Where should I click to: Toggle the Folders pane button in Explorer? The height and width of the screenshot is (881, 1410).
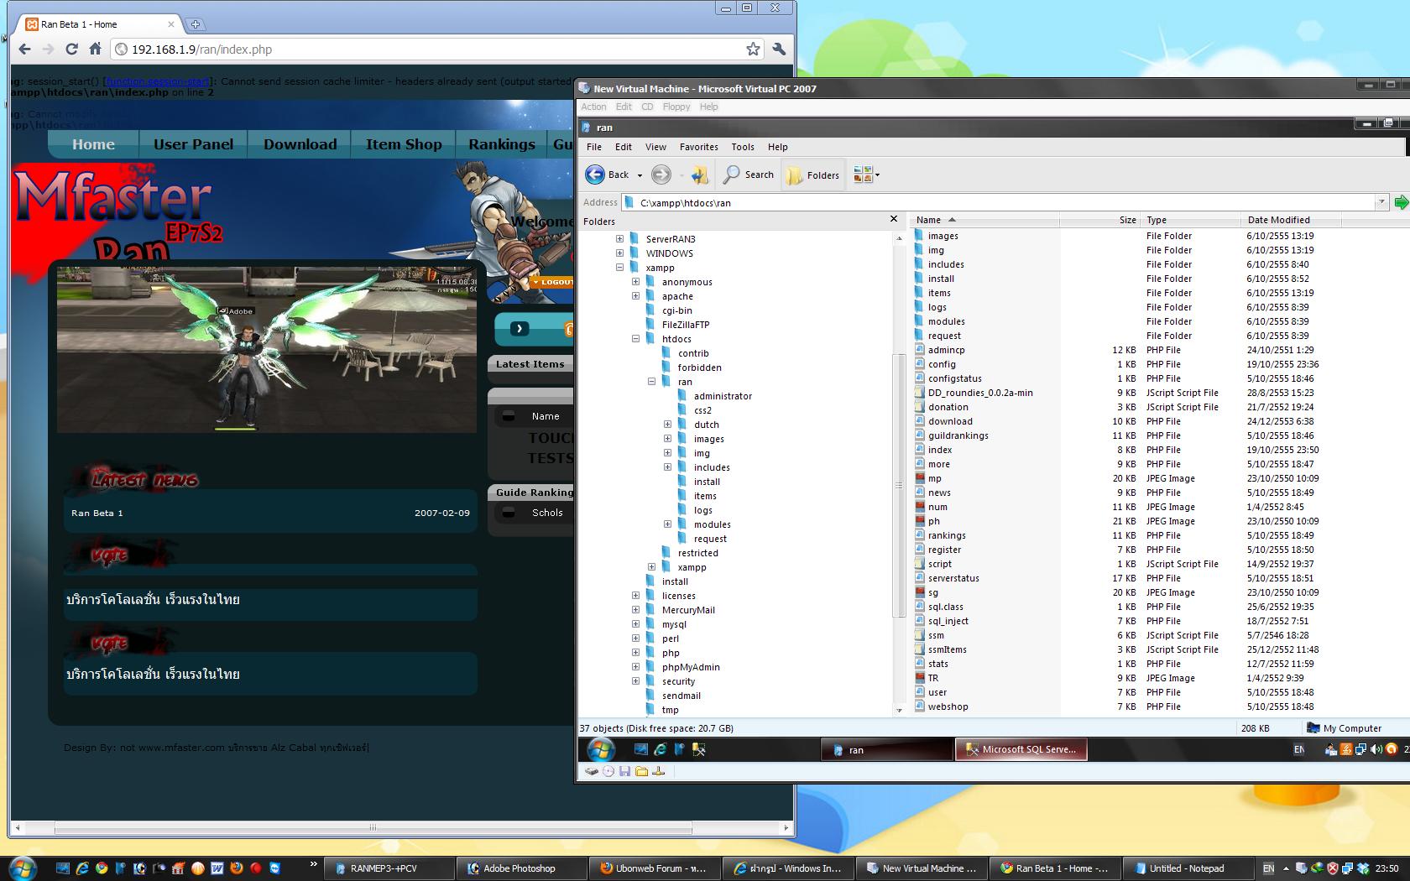[x=812, y=175]
